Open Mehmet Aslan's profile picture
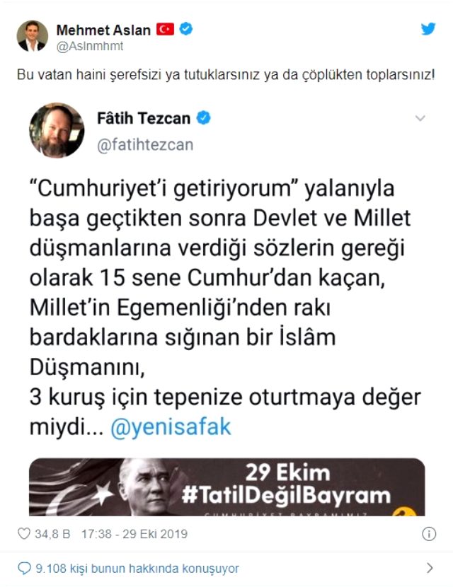This screenshot has height=587, width=453. coord(33,36)
